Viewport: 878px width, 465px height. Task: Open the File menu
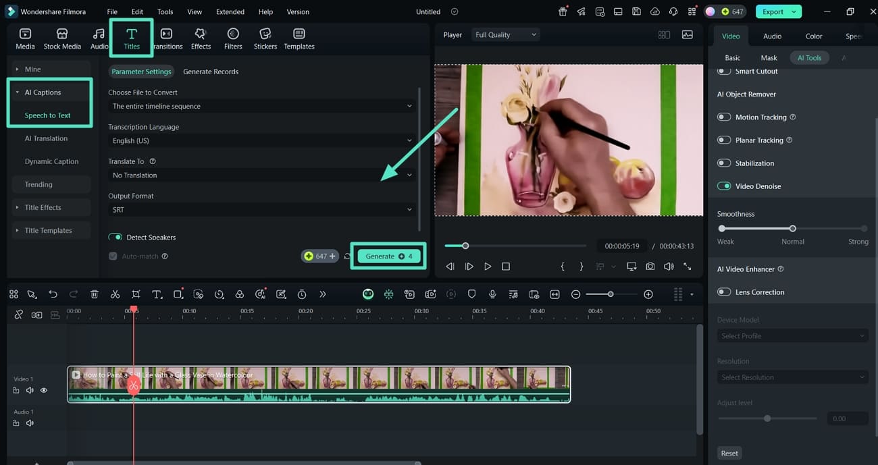112,11
